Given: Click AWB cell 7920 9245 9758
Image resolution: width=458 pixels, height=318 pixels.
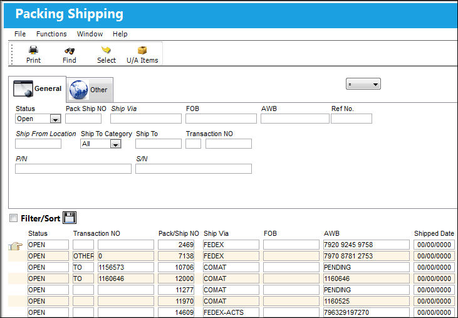Looking at the screenshot, I should click(x=367, y=245).
